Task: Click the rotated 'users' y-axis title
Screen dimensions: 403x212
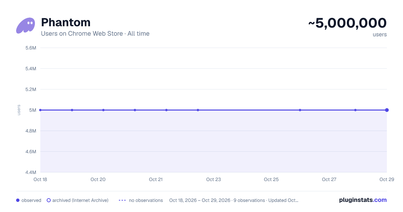Action: (19, 110)
